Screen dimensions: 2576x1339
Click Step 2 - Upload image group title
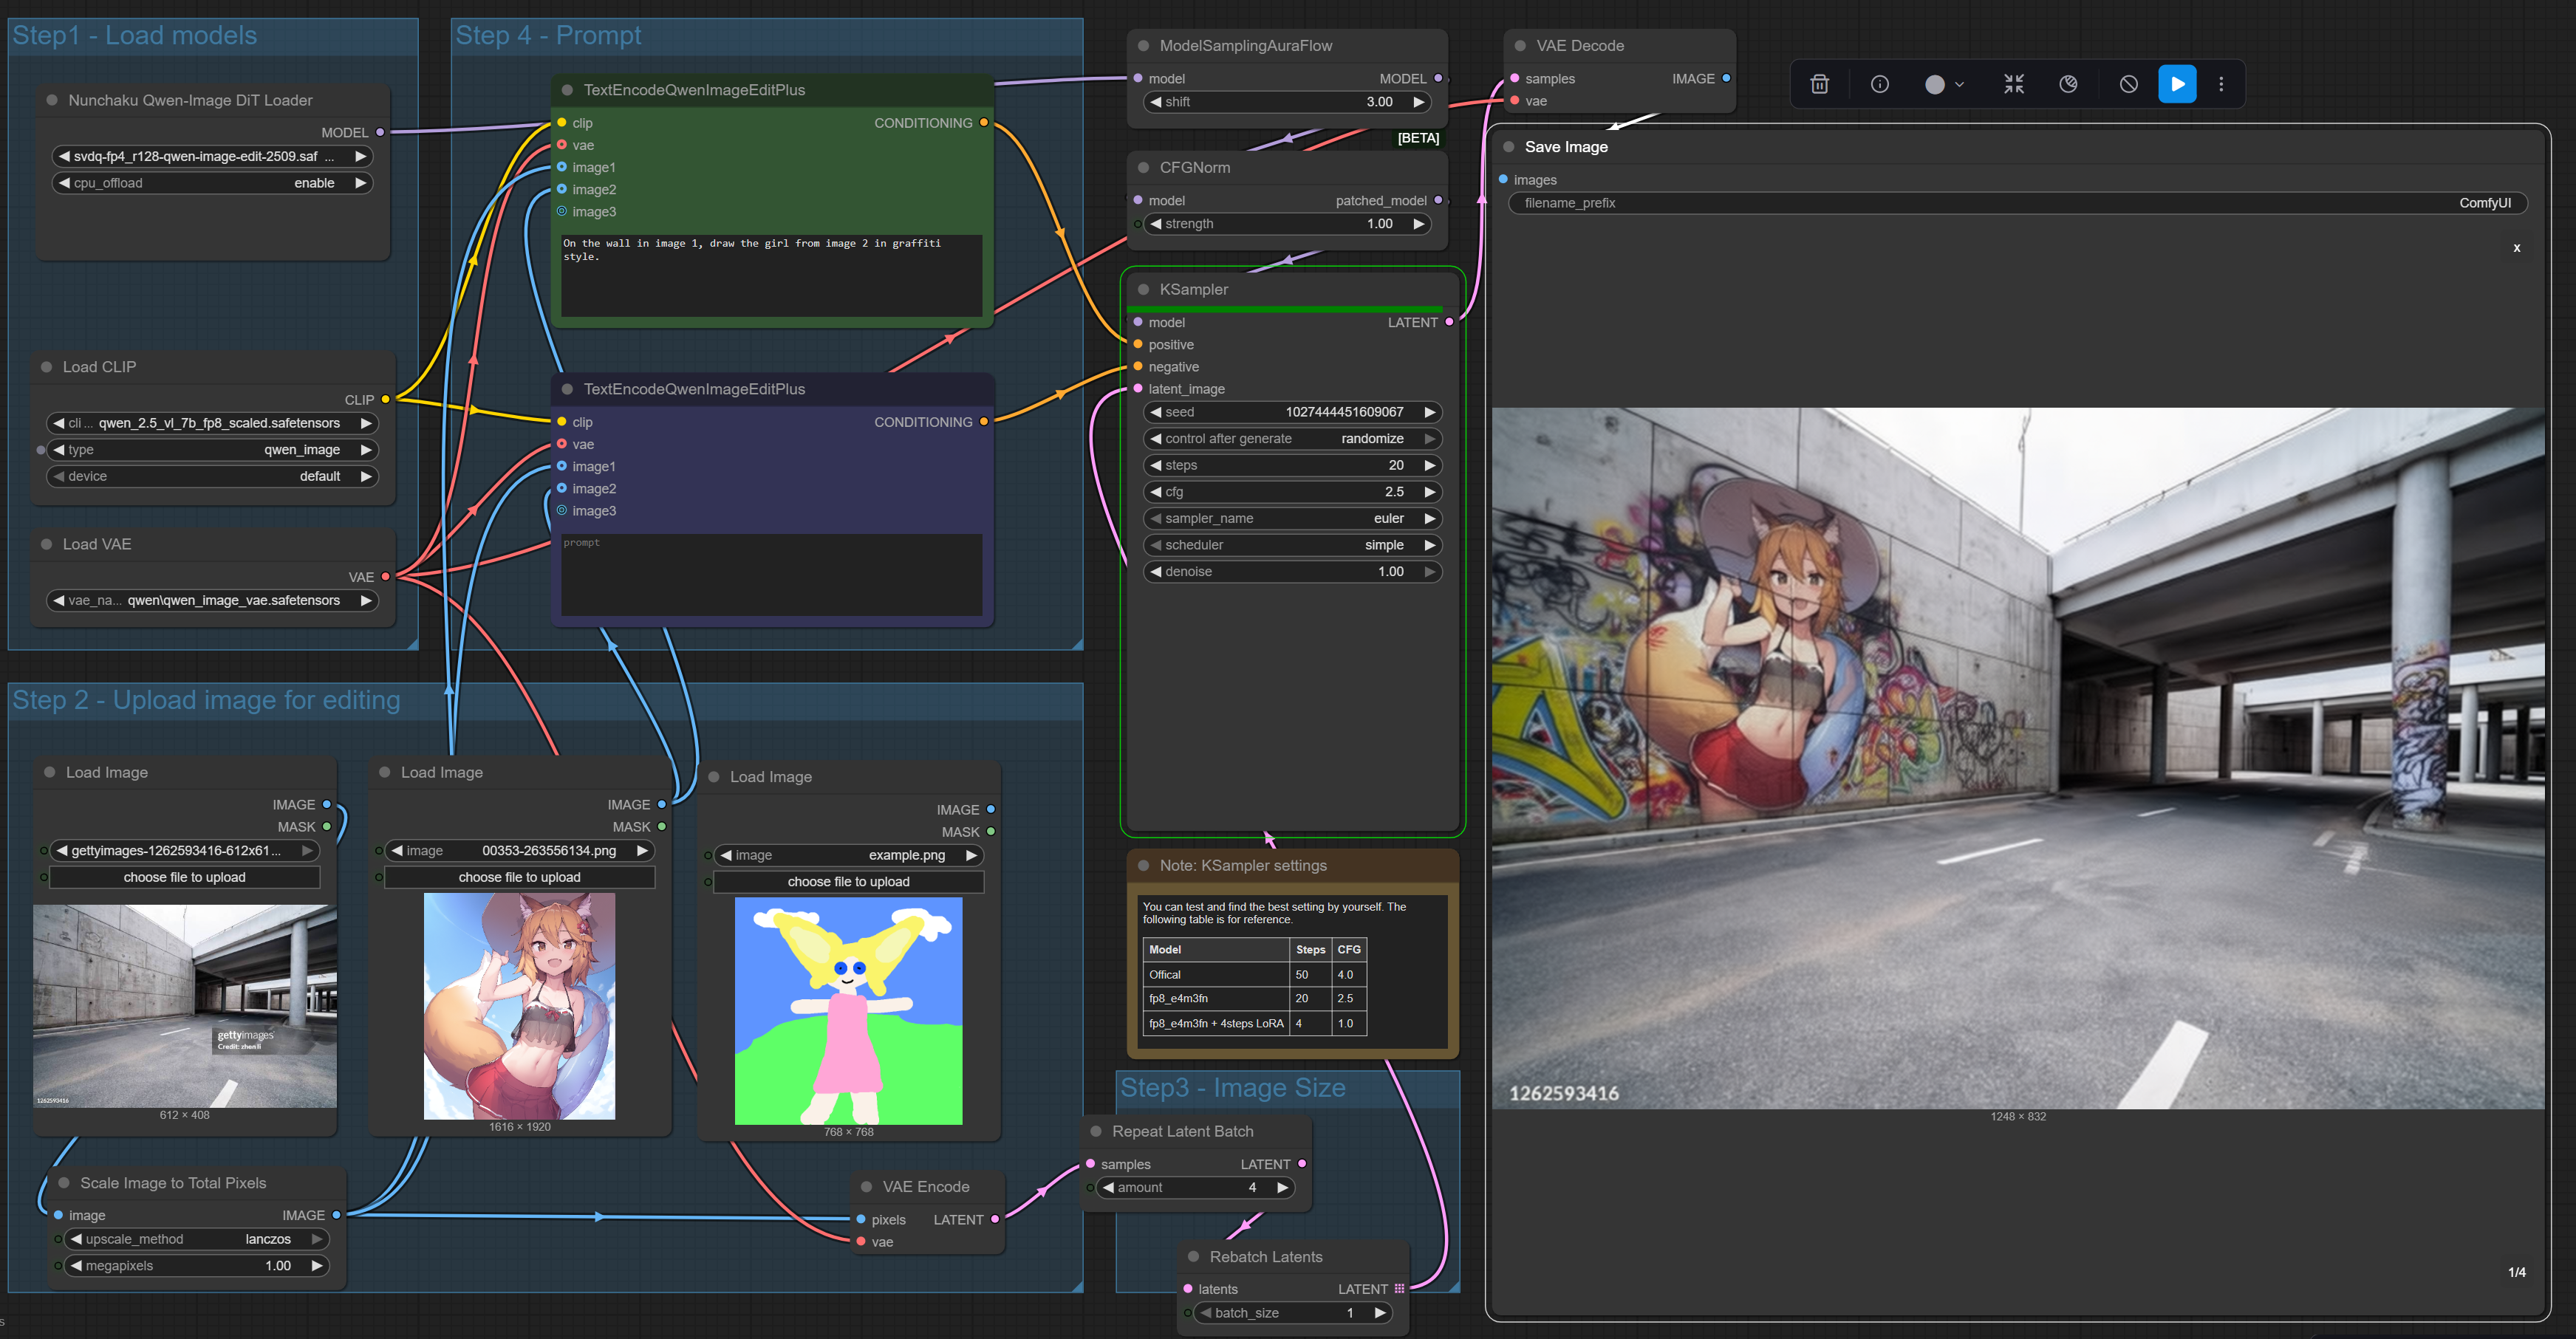point(206,700)
